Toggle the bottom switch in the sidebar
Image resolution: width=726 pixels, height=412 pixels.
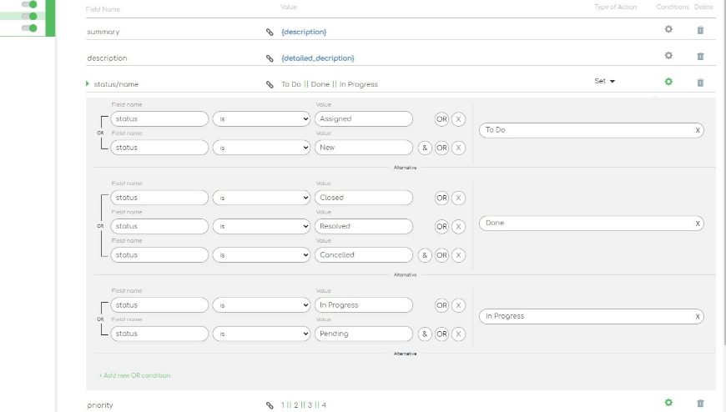tap(30, 28)
